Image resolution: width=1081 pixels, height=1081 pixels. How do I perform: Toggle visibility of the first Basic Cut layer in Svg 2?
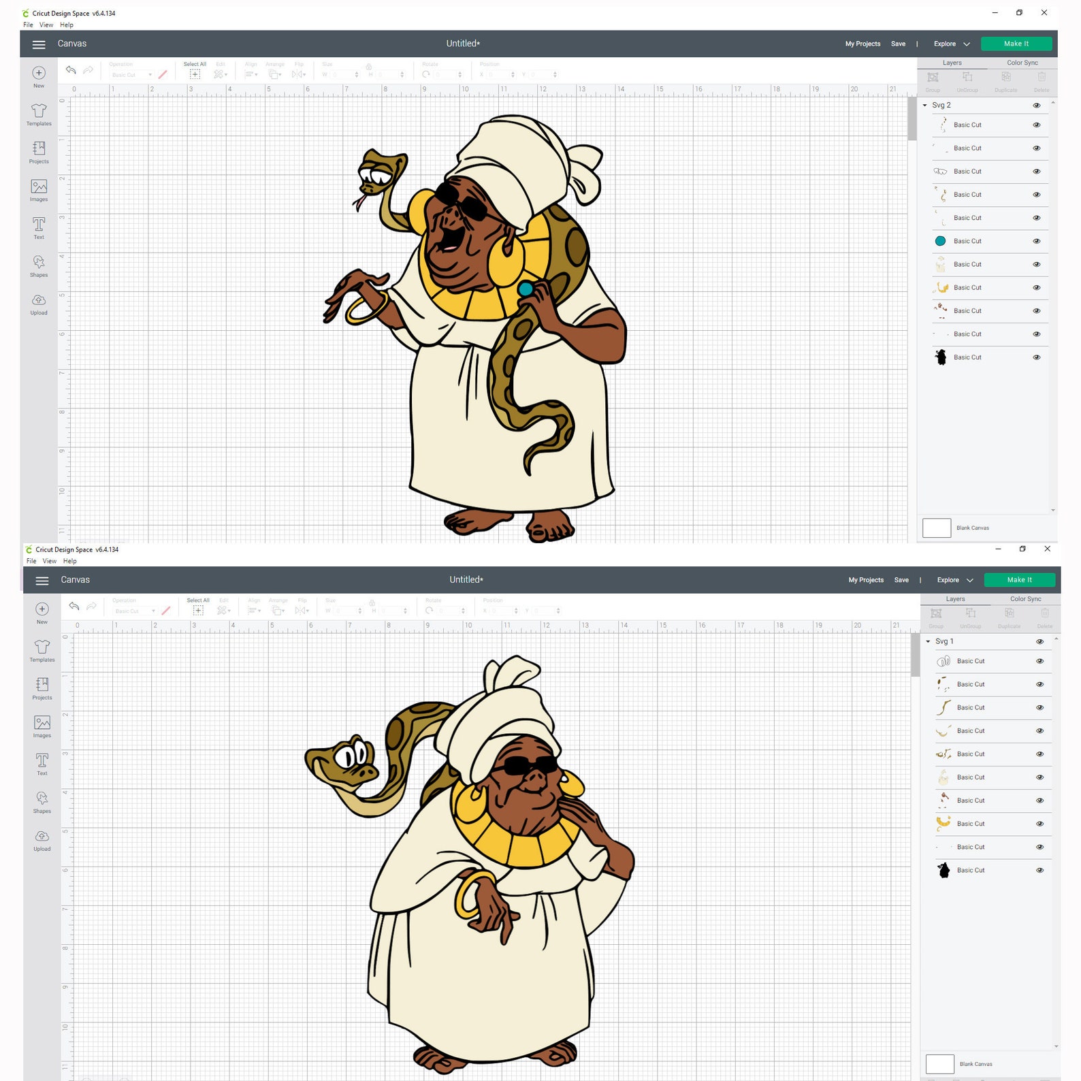pyautogui.click(x=1037, y=125)
